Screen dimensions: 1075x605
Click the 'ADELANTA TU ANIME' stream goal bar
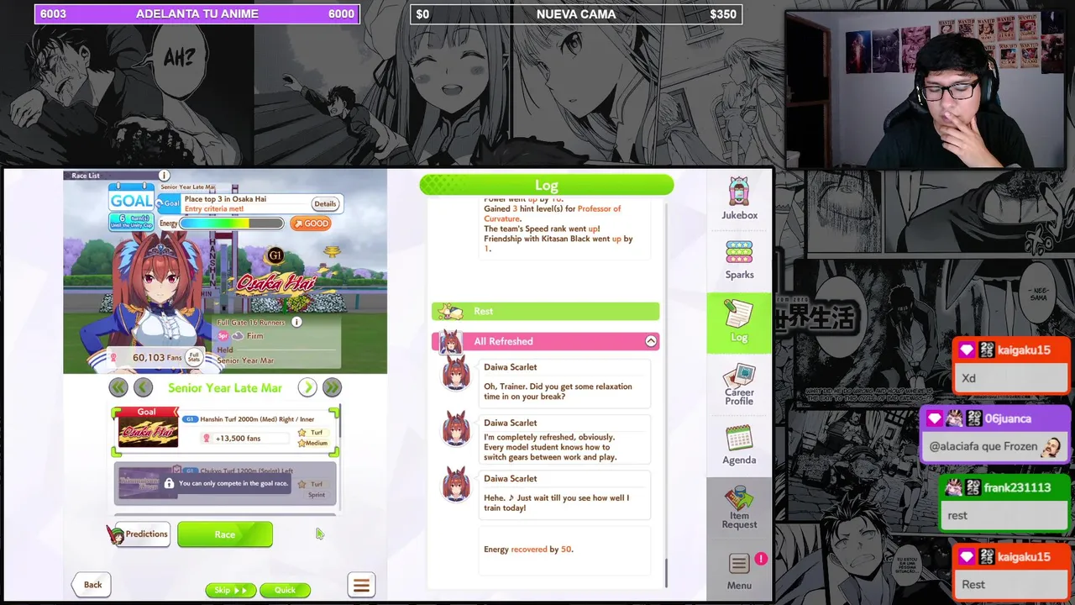coord(197,13)
